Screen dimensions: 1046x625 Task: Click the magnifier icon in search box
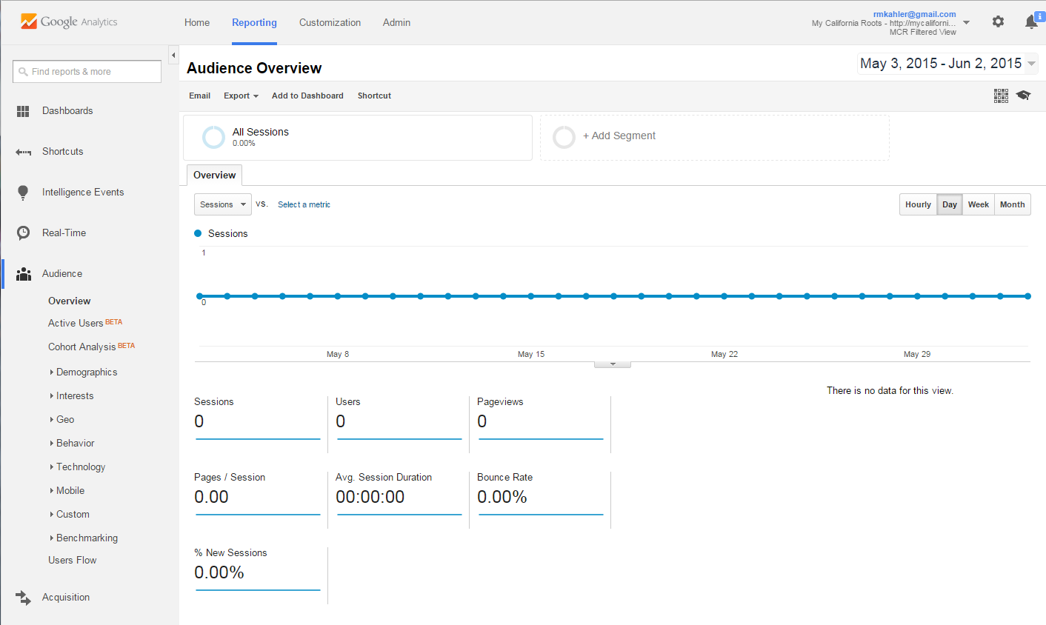point(23,72)
